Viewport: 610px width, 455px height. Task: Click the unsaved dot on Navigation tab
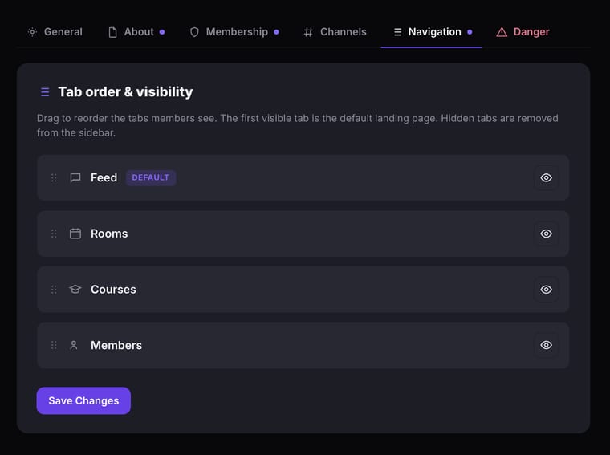click(x=470, y=32)
